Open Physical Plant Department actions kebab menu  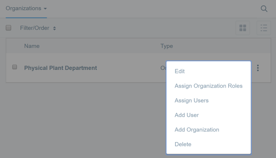(x=258, y=68)
